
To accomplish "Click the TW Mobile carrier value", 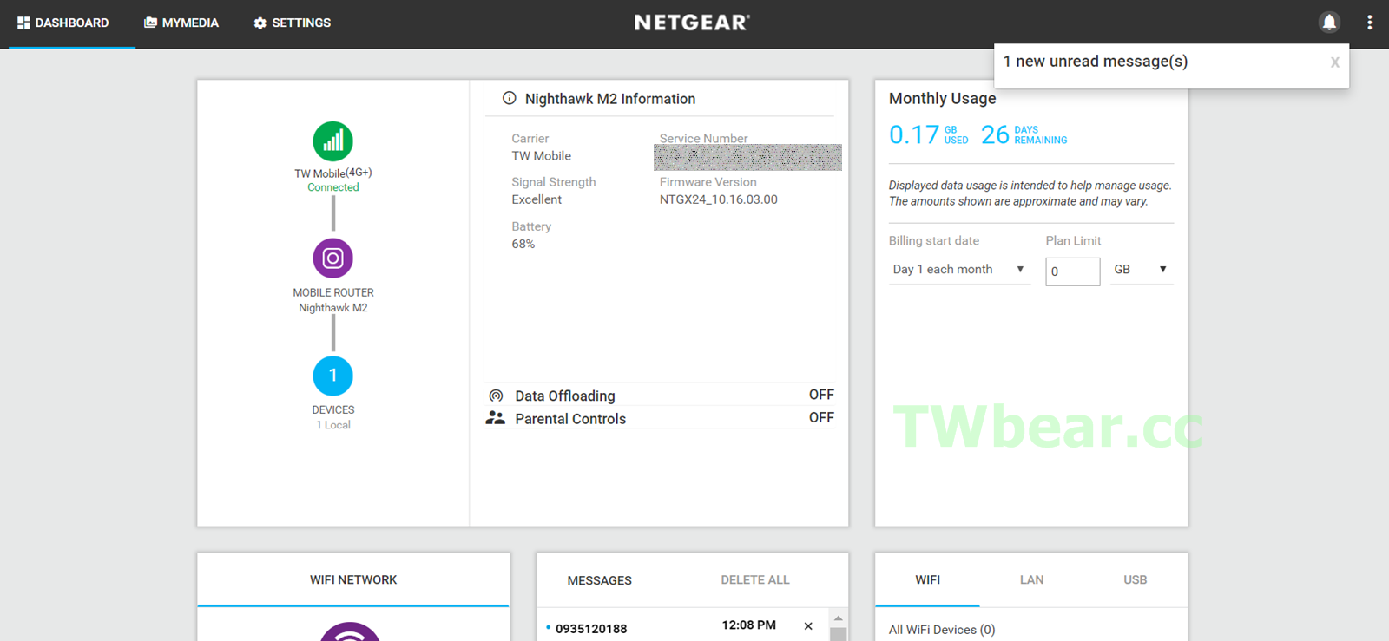I will tap(541, 156).
